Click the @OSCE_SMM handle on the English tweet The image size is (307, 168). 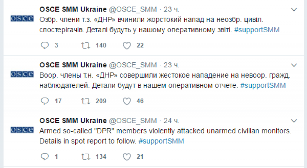click(133, 121)
